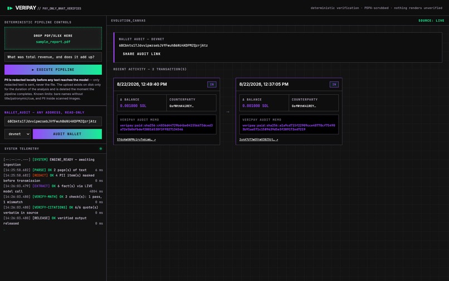Click audit memo hash starting a1a9cd
This screenshot has height=281, width=449.
(x=289, y=127)
